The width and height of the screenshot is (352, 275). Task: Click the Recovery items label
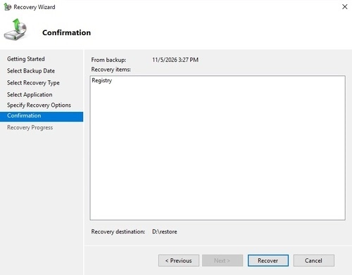tap(111, 70)
